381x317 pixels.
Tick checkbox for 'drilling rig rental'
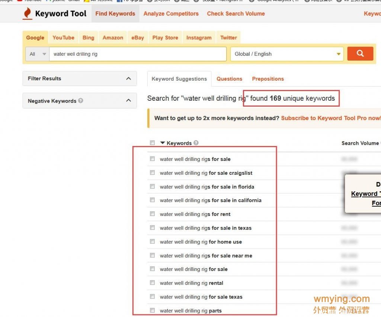tap(152, 283)
